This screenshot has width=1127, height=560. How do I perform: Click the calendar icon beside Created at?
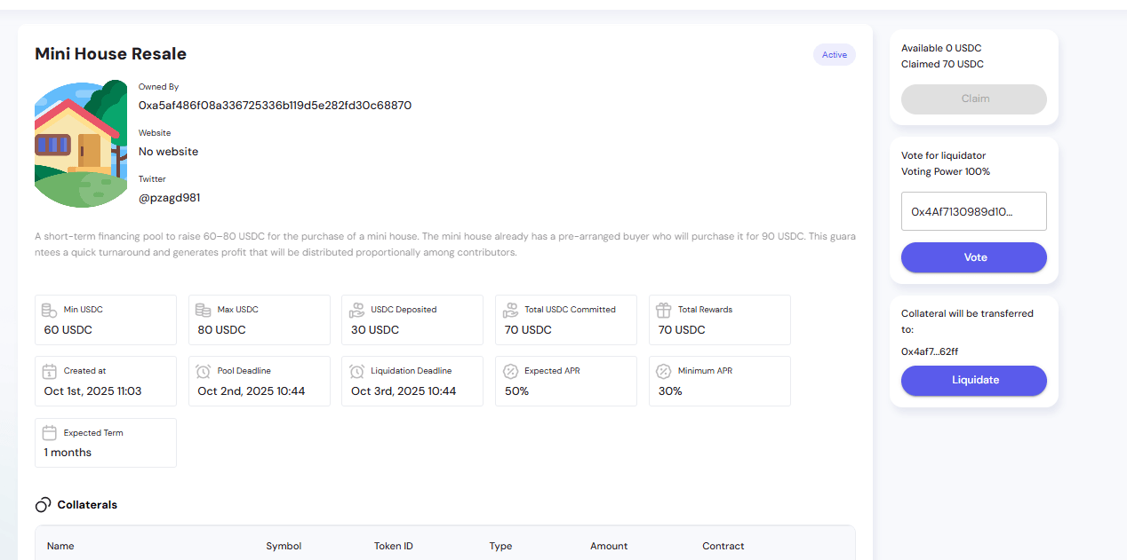(x=50, y=371)
